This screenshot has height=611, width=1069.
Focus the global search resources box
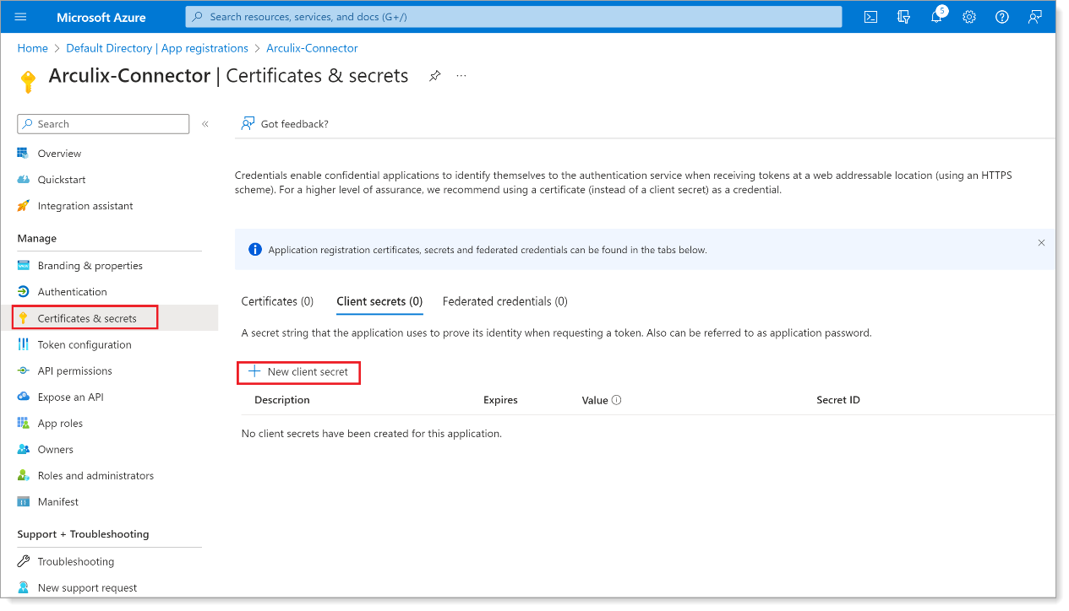pos(514,17)
